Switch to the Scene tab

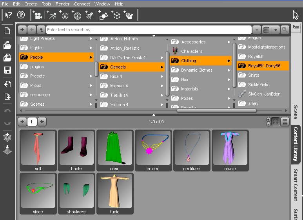pos(296,112)
